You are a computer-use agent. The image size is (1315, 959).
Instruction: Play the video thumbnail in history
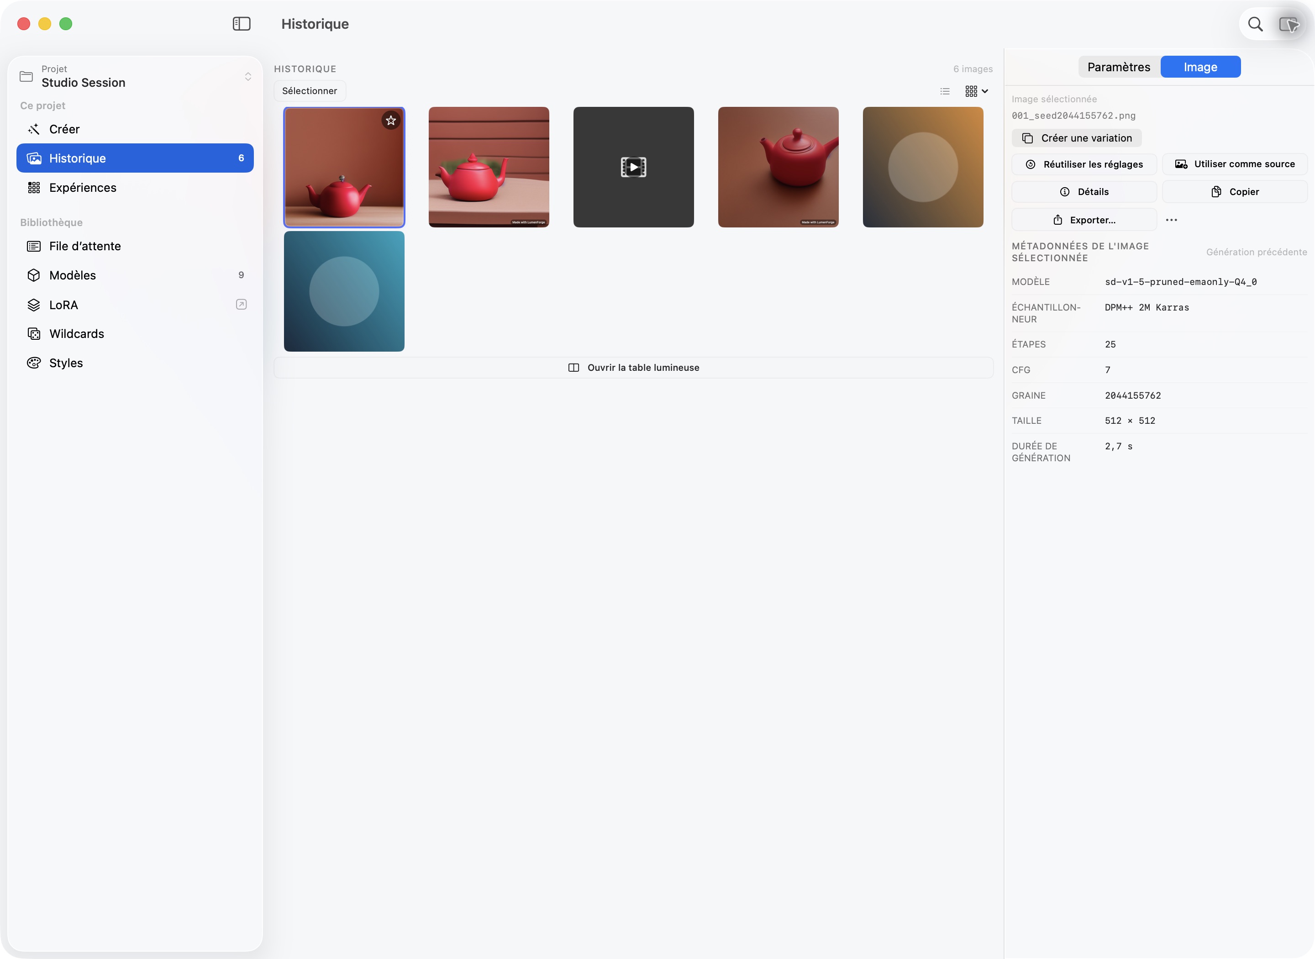tap(634, 167)
